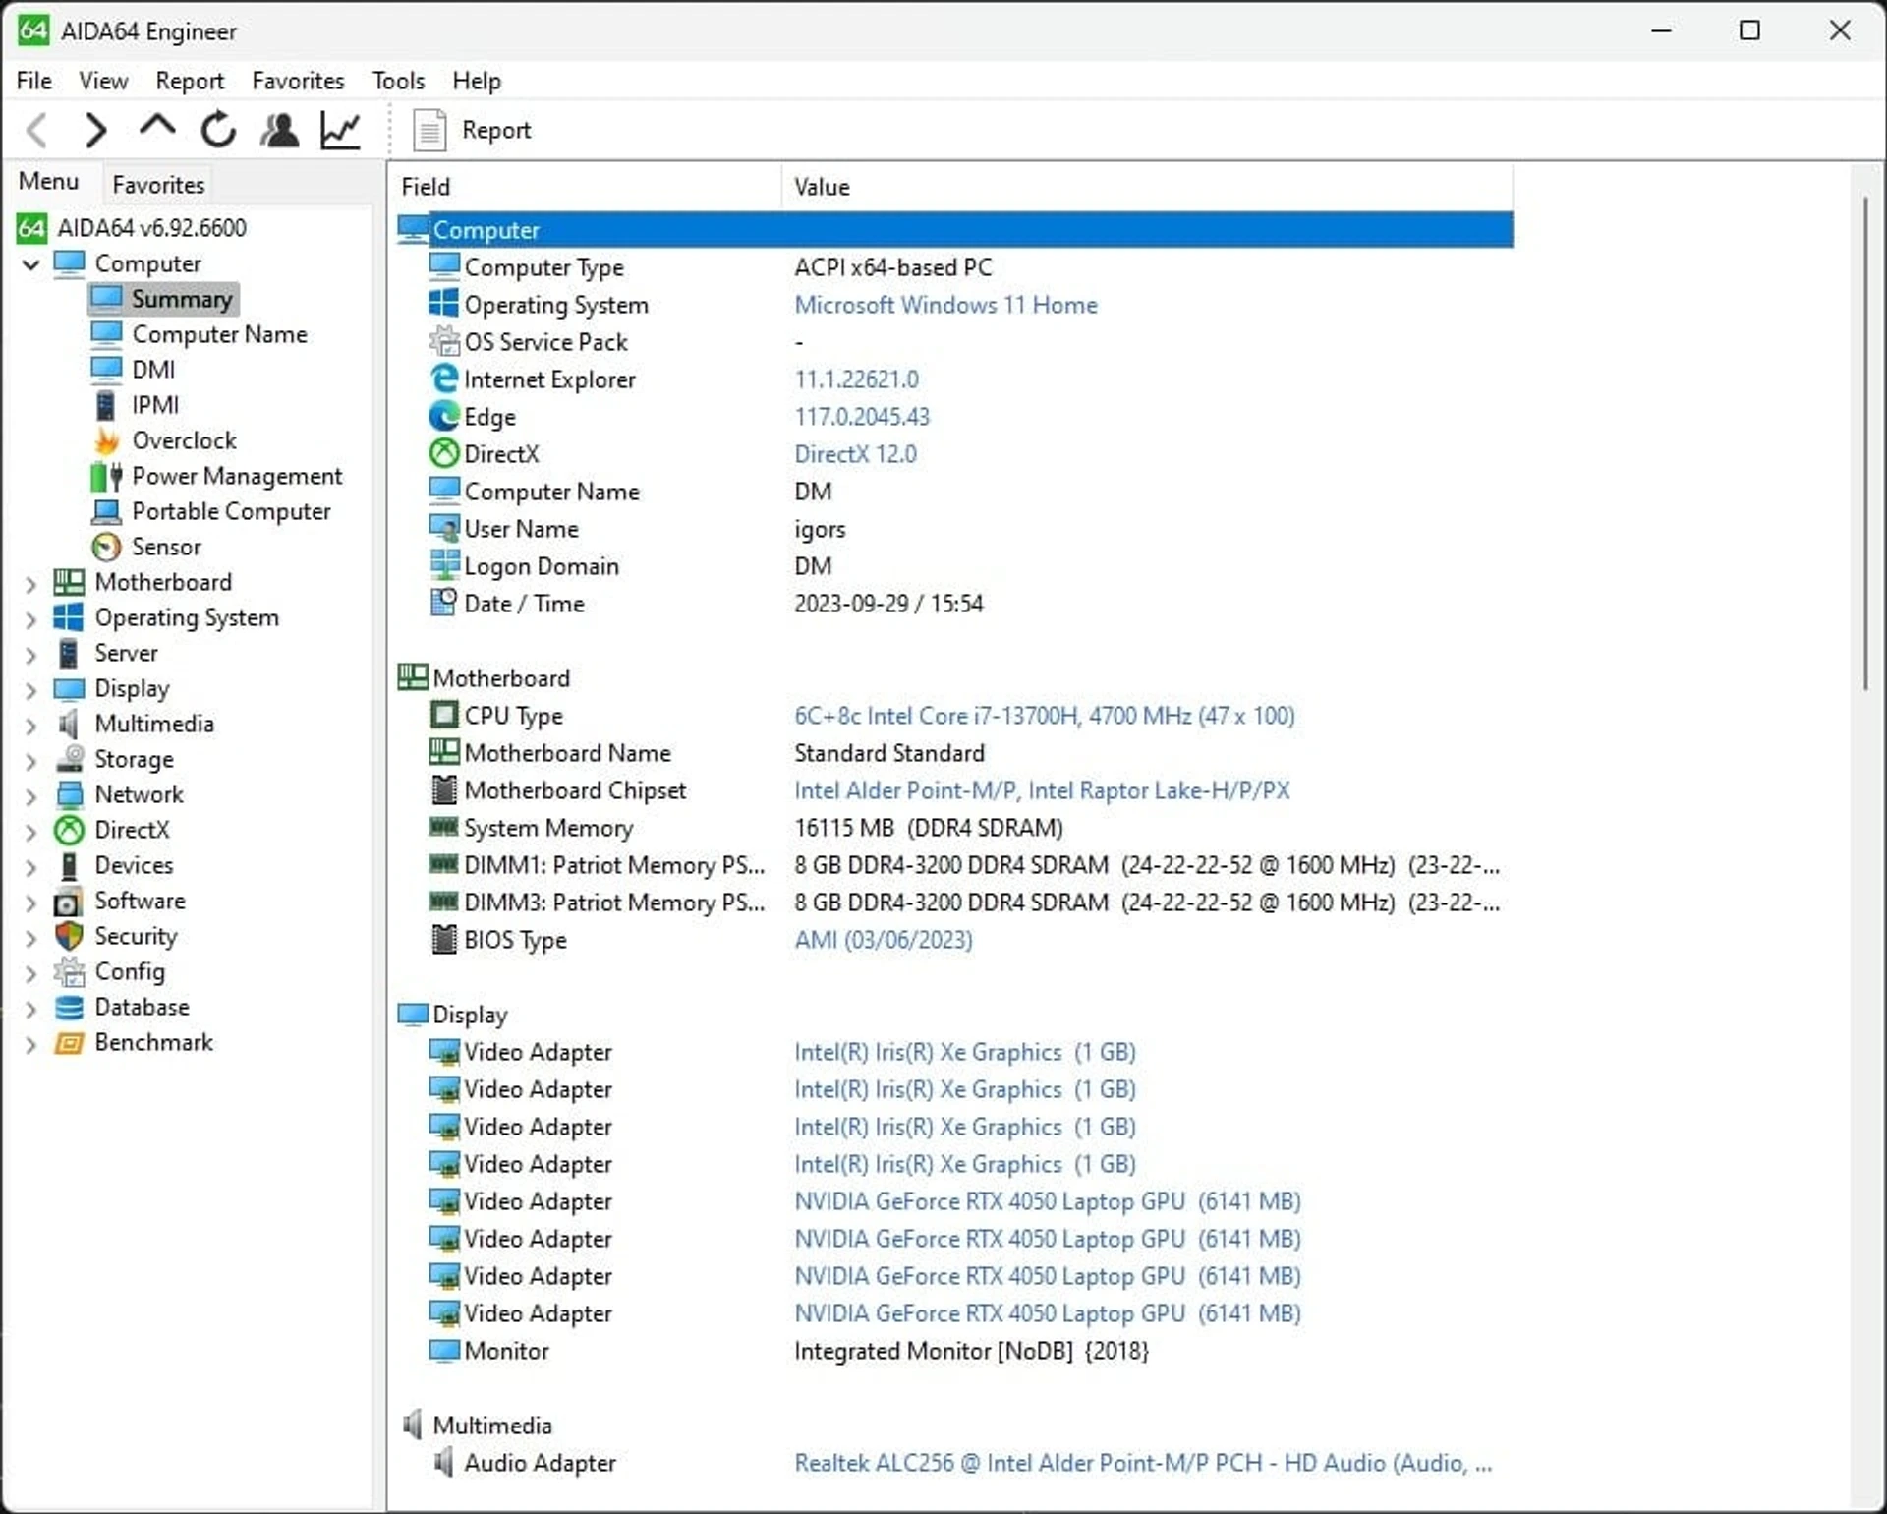Click the Overclock flame icon
The height and width of the screenshot is (1514, 1887).
point(106,440)
